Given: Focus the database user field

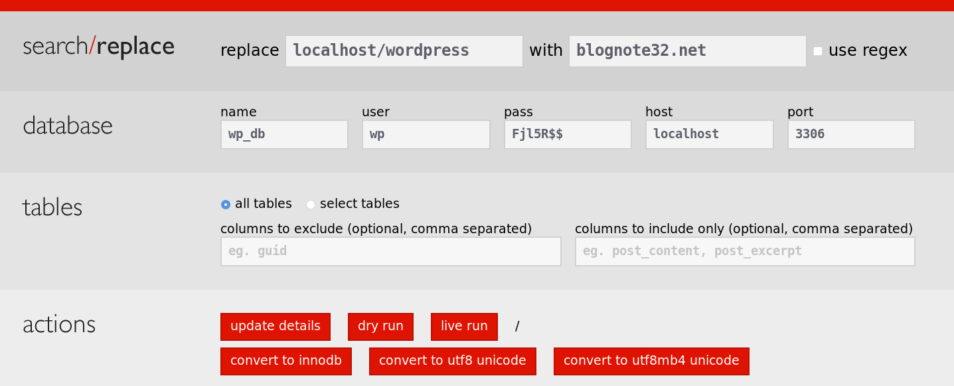Looking at the screenshot, I should pos(426,134).
